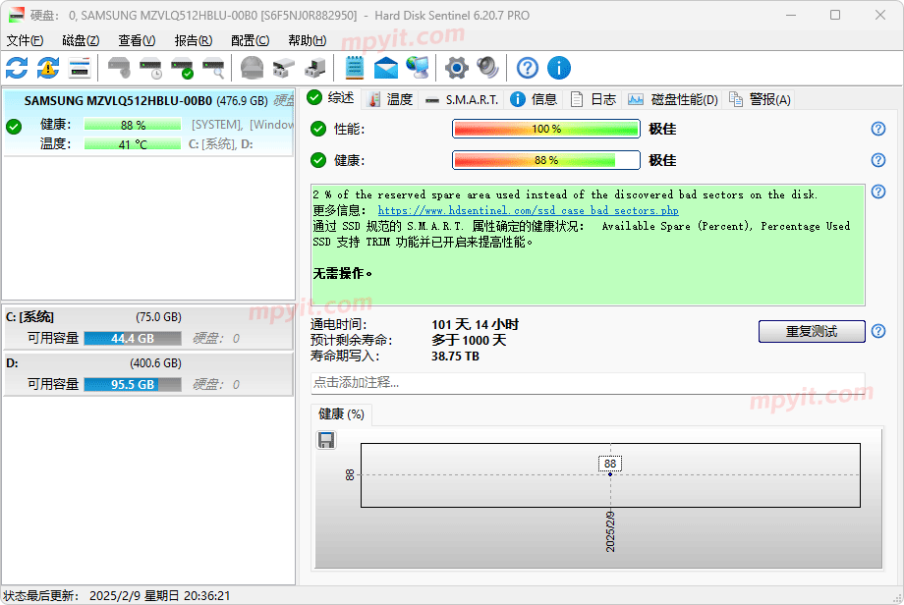This screenshot has height=605, width=904.
Task: Click the help icon beside 重复测试 button
Action: pos(878,331)
